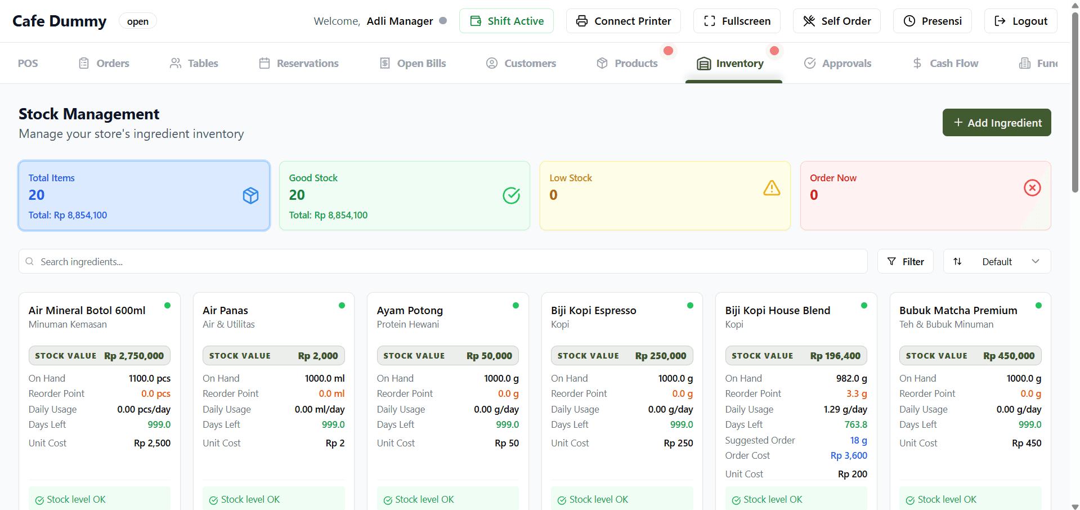The width and height of the screenshot is (1080, 510).
Task: Click the Add Ingredient button
Action: (997, 123)
